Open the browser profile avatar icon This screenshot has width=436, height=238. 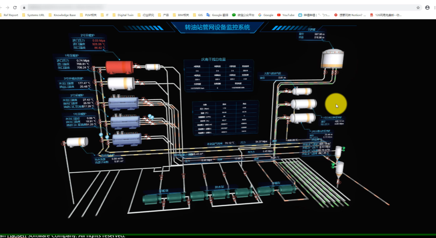coord(427,7)
